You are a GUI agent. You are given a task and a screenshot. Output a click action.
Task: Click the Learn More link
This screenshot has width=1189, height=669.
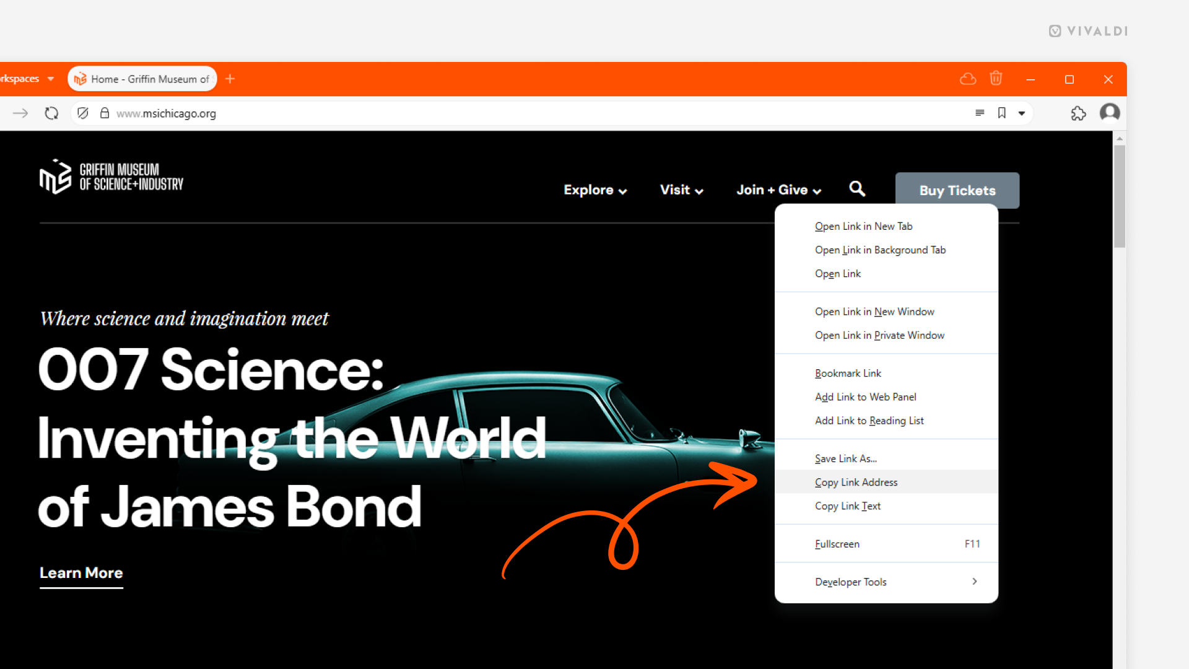point(81,572)
